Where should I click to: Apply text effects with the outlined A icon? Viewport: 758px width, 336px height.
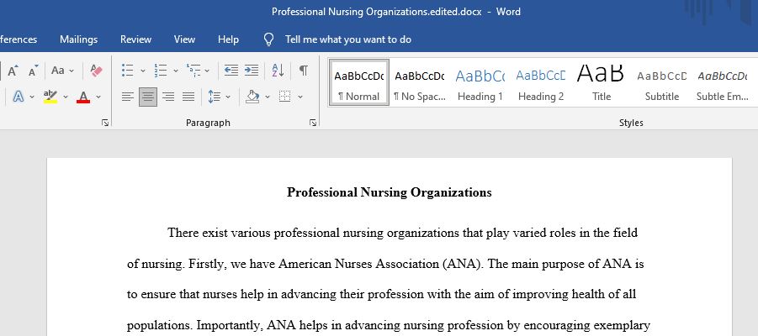(x=19, y=97)
